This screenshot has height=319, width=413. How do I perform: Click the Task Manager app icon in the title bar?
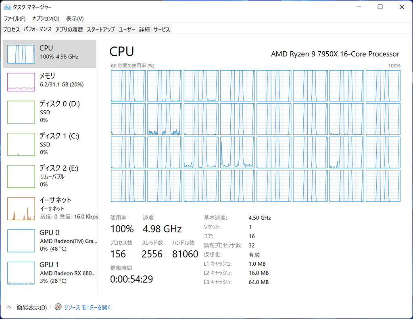[7, 7]
